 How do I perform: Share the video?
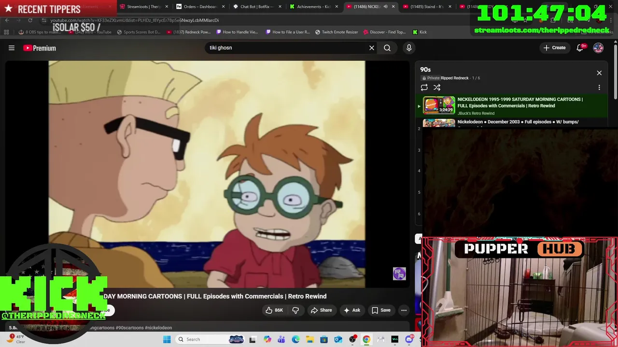[x=321, y=310]
